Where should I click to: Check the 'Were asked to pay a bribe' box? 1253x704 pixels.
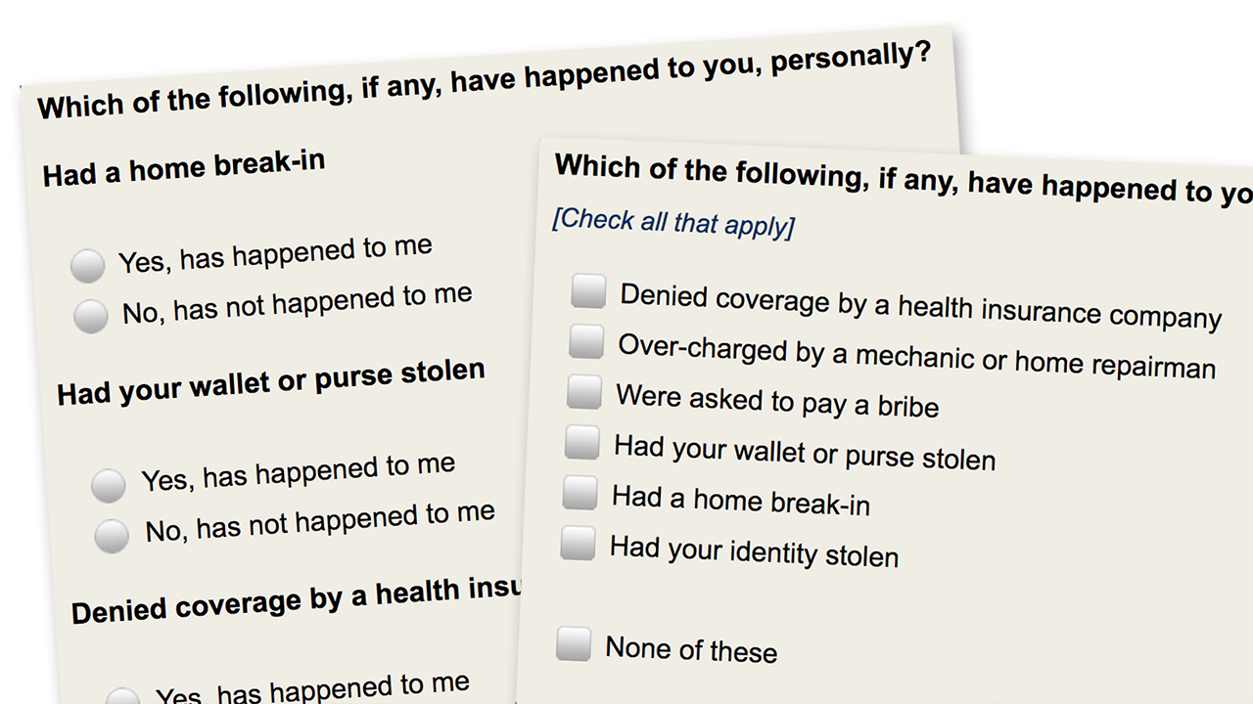[584, 392]
